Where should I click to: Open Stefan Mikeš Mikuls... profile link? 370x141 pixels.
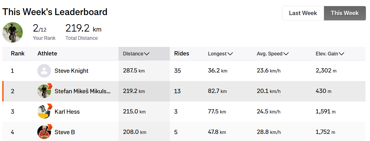click(83, 91)
